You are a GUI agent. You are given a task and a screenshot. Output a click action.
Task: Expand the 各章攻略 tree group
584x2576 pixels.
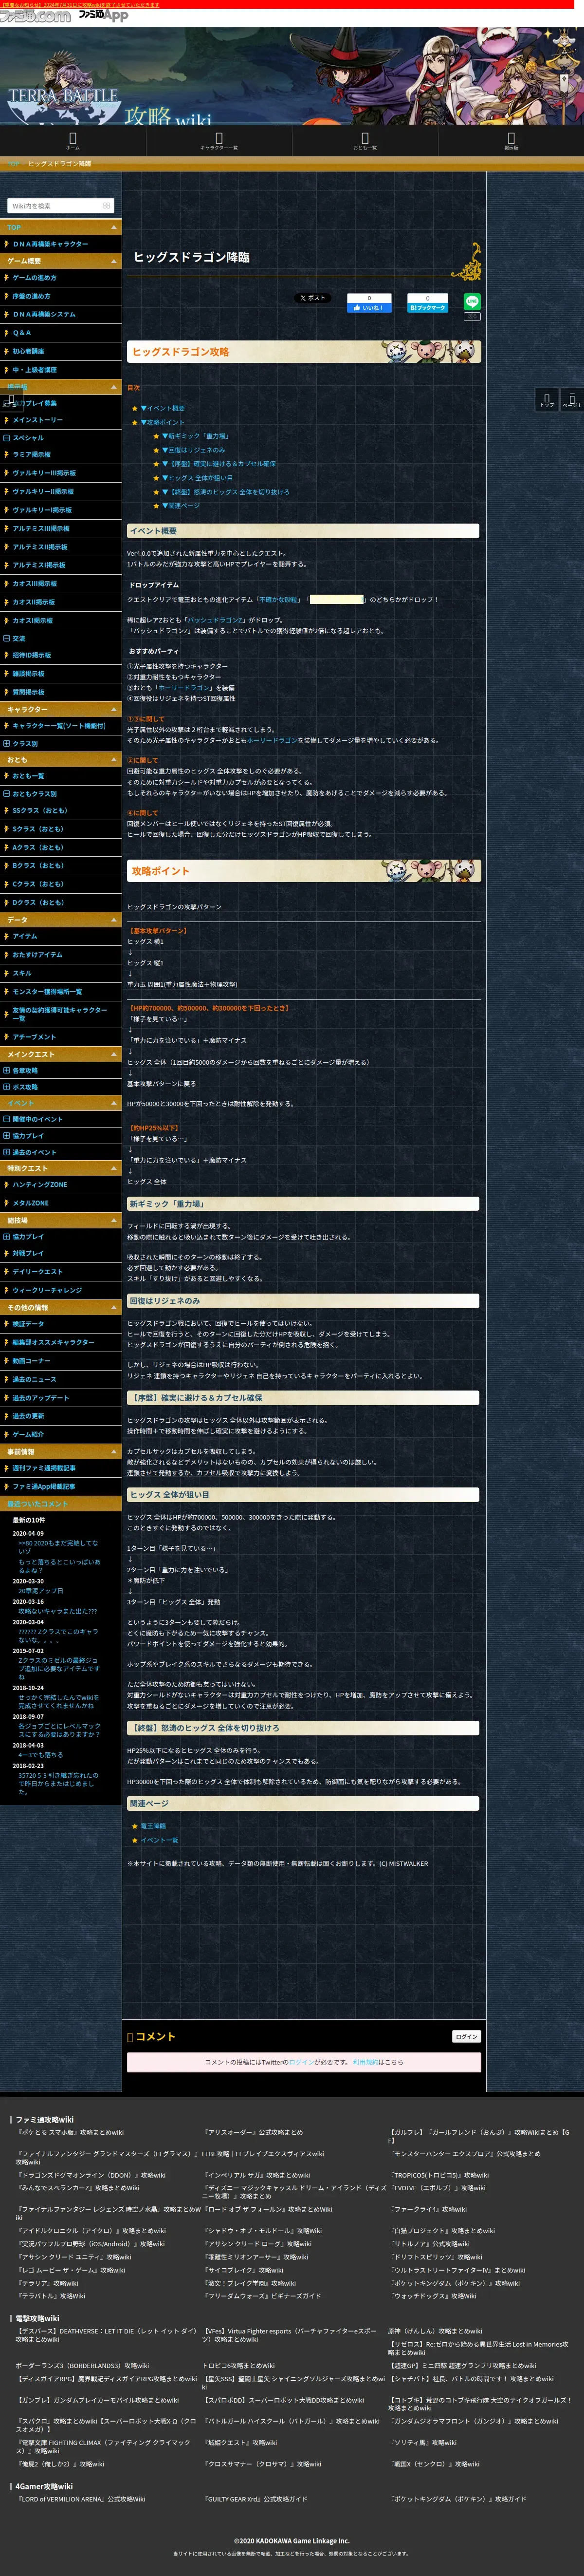(6, 1071)
